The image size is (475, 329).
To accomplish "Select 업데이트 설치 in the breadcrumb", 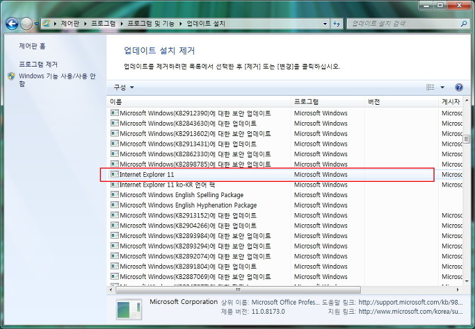I will click(206, 24).
